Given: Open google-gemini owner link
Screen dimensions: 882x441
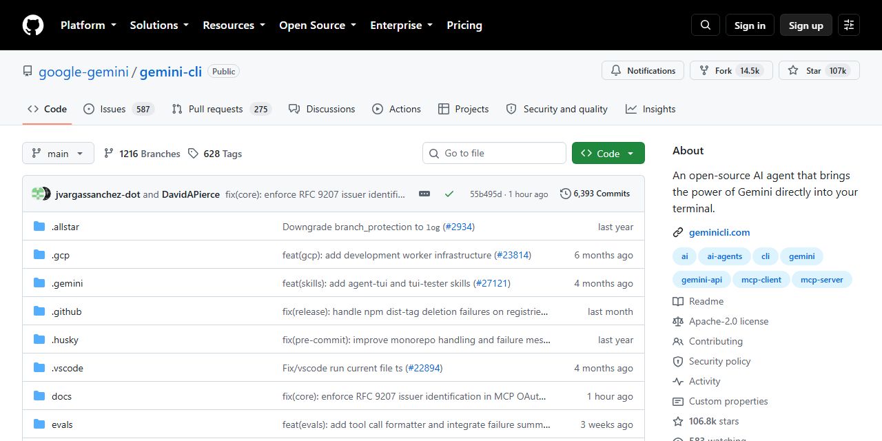Looking at the screenshot, I should tap(83, 71).
